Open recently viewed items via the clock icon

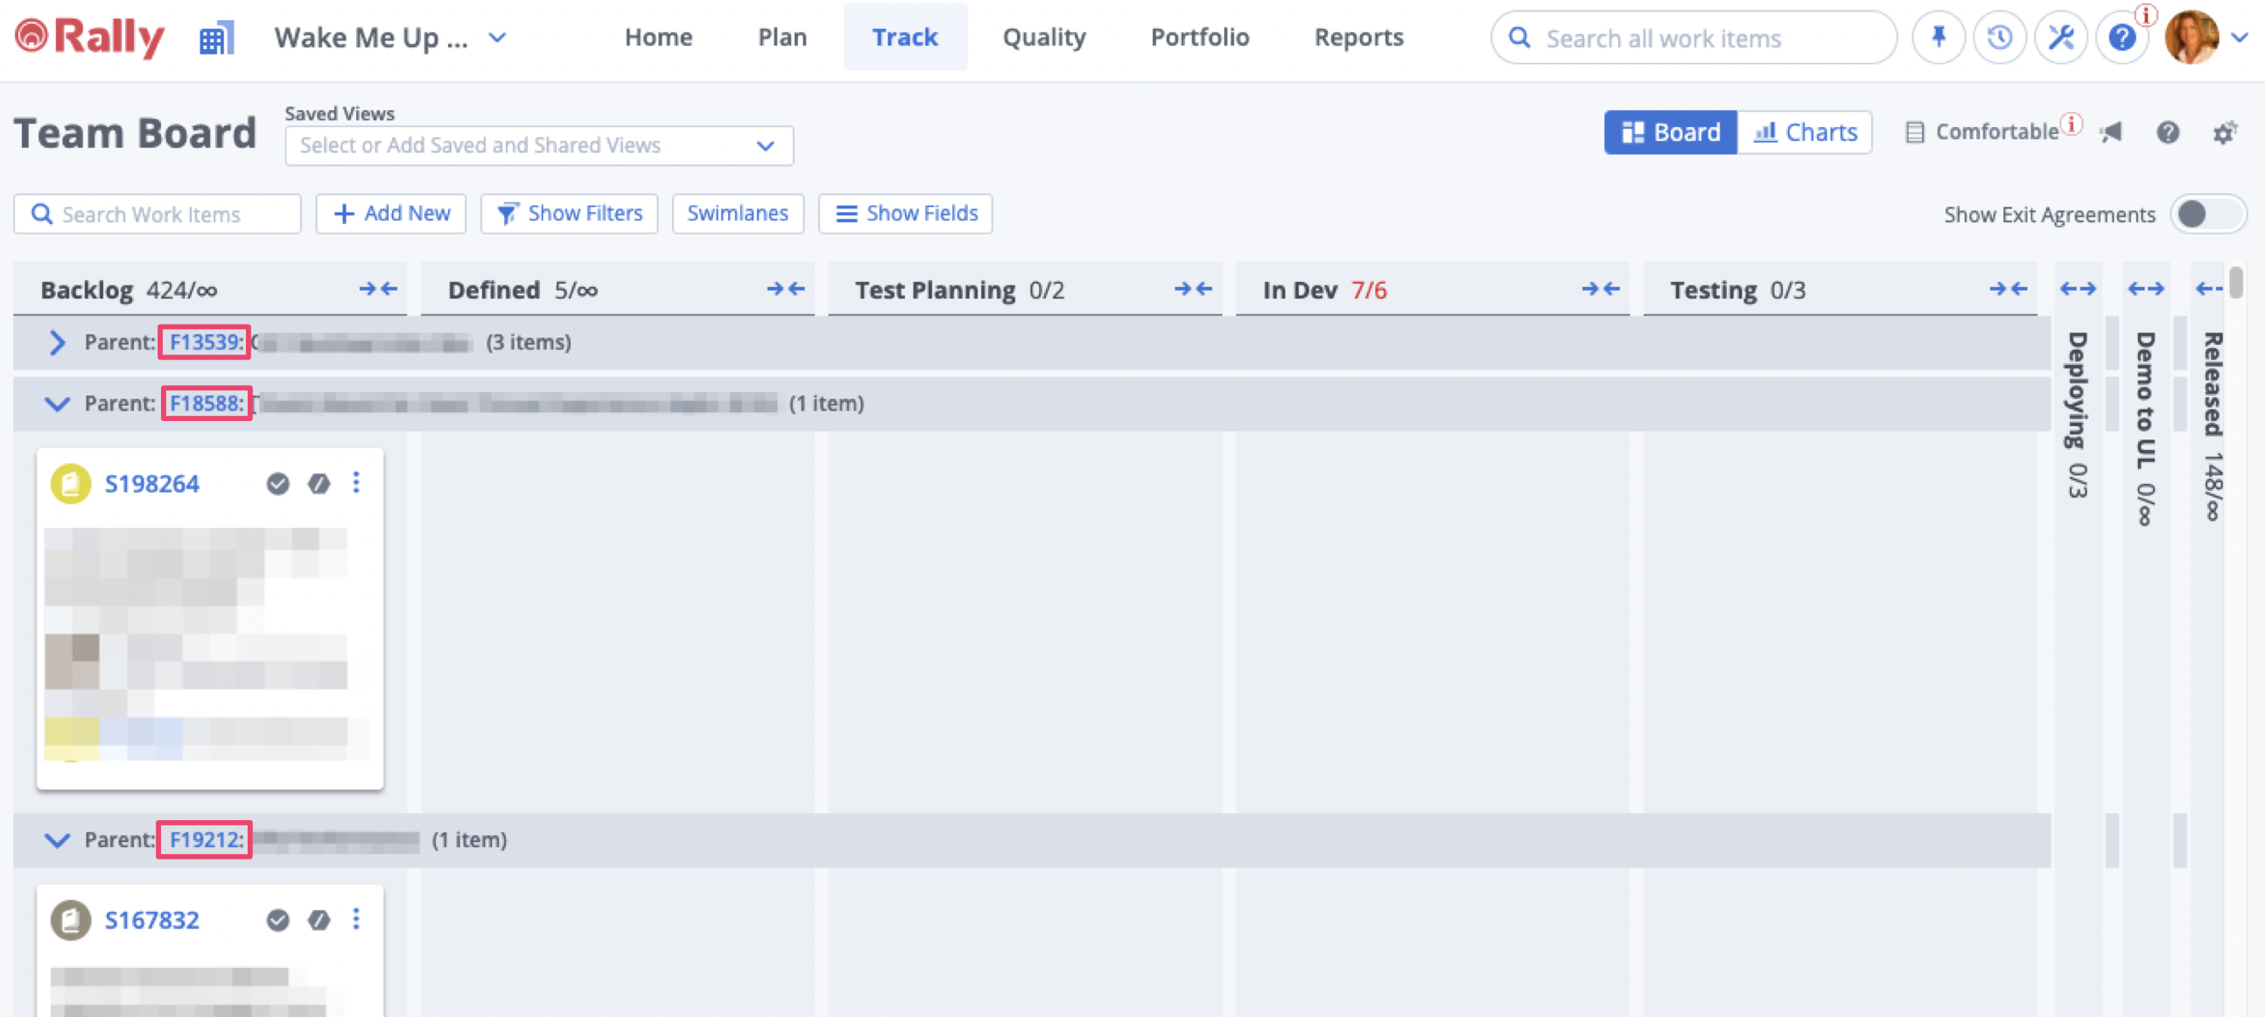(x=2000, y=37)
